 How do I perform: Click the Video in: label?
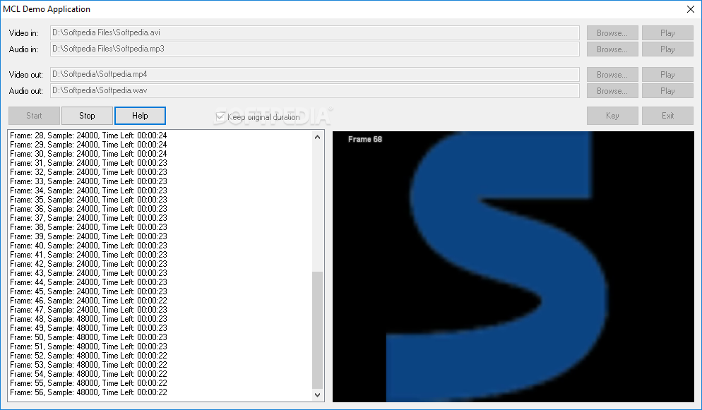[23, 33]
